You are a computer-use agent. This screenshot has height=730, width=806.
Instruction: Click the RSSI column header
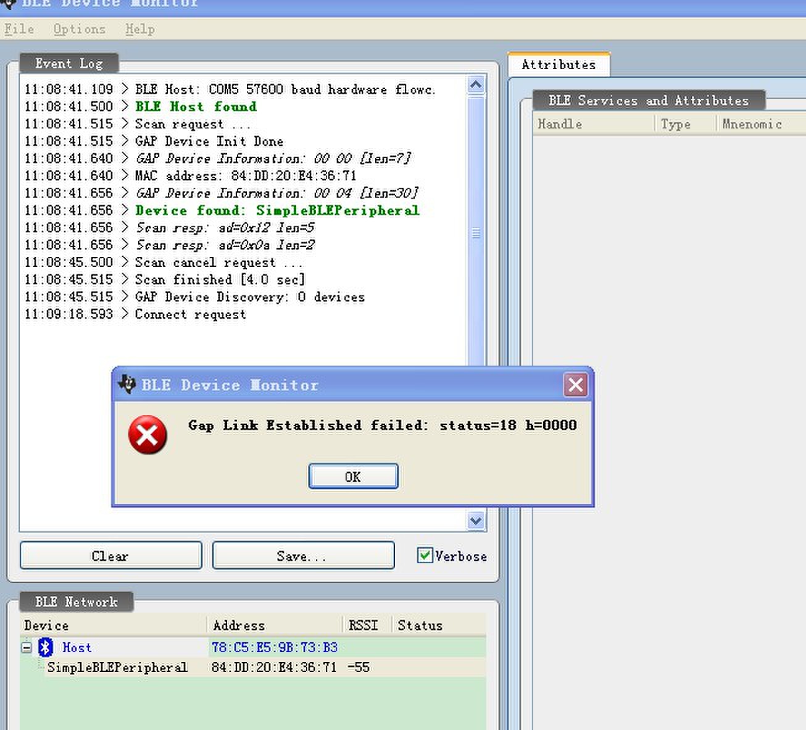[368, 626]
